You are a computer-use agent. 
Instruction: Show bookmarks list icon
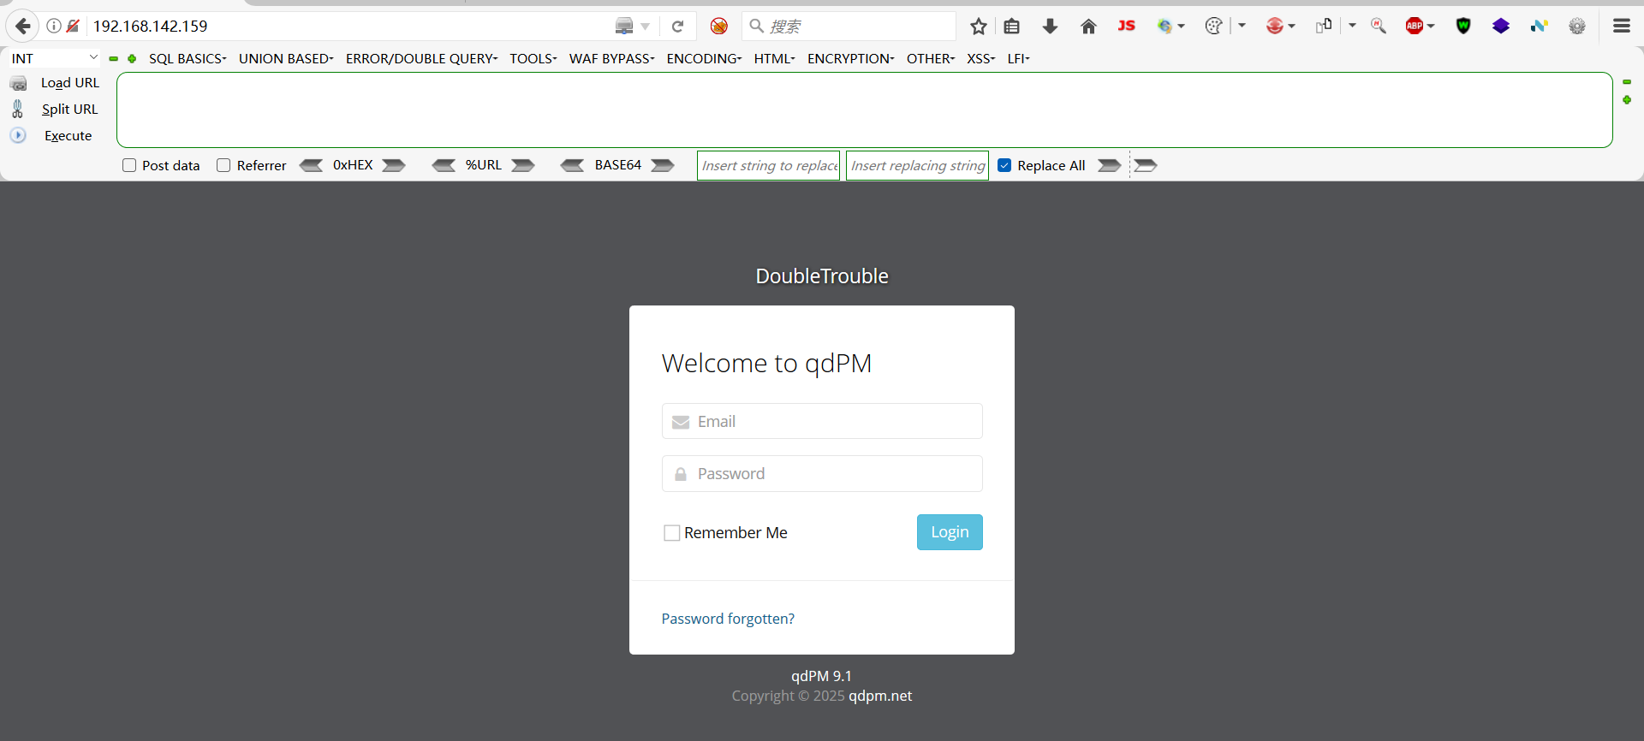1012,26
